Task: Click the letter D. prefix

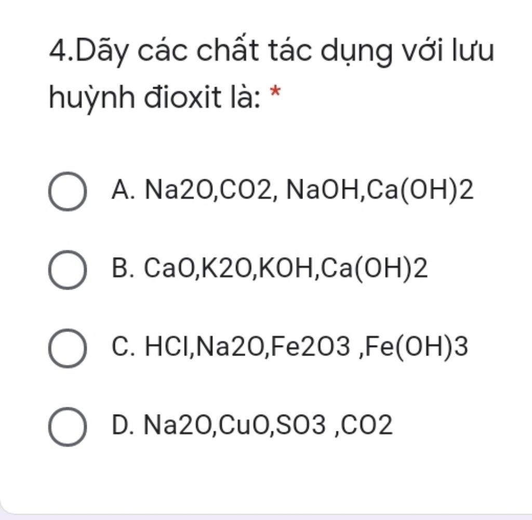Action: 123,425
